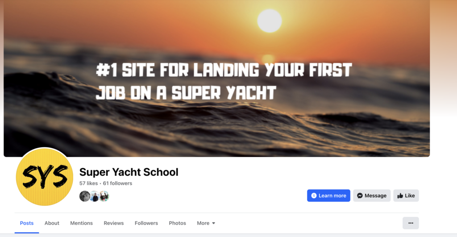
Task: Open the three-dots page options menu
Action: point(411,223)
